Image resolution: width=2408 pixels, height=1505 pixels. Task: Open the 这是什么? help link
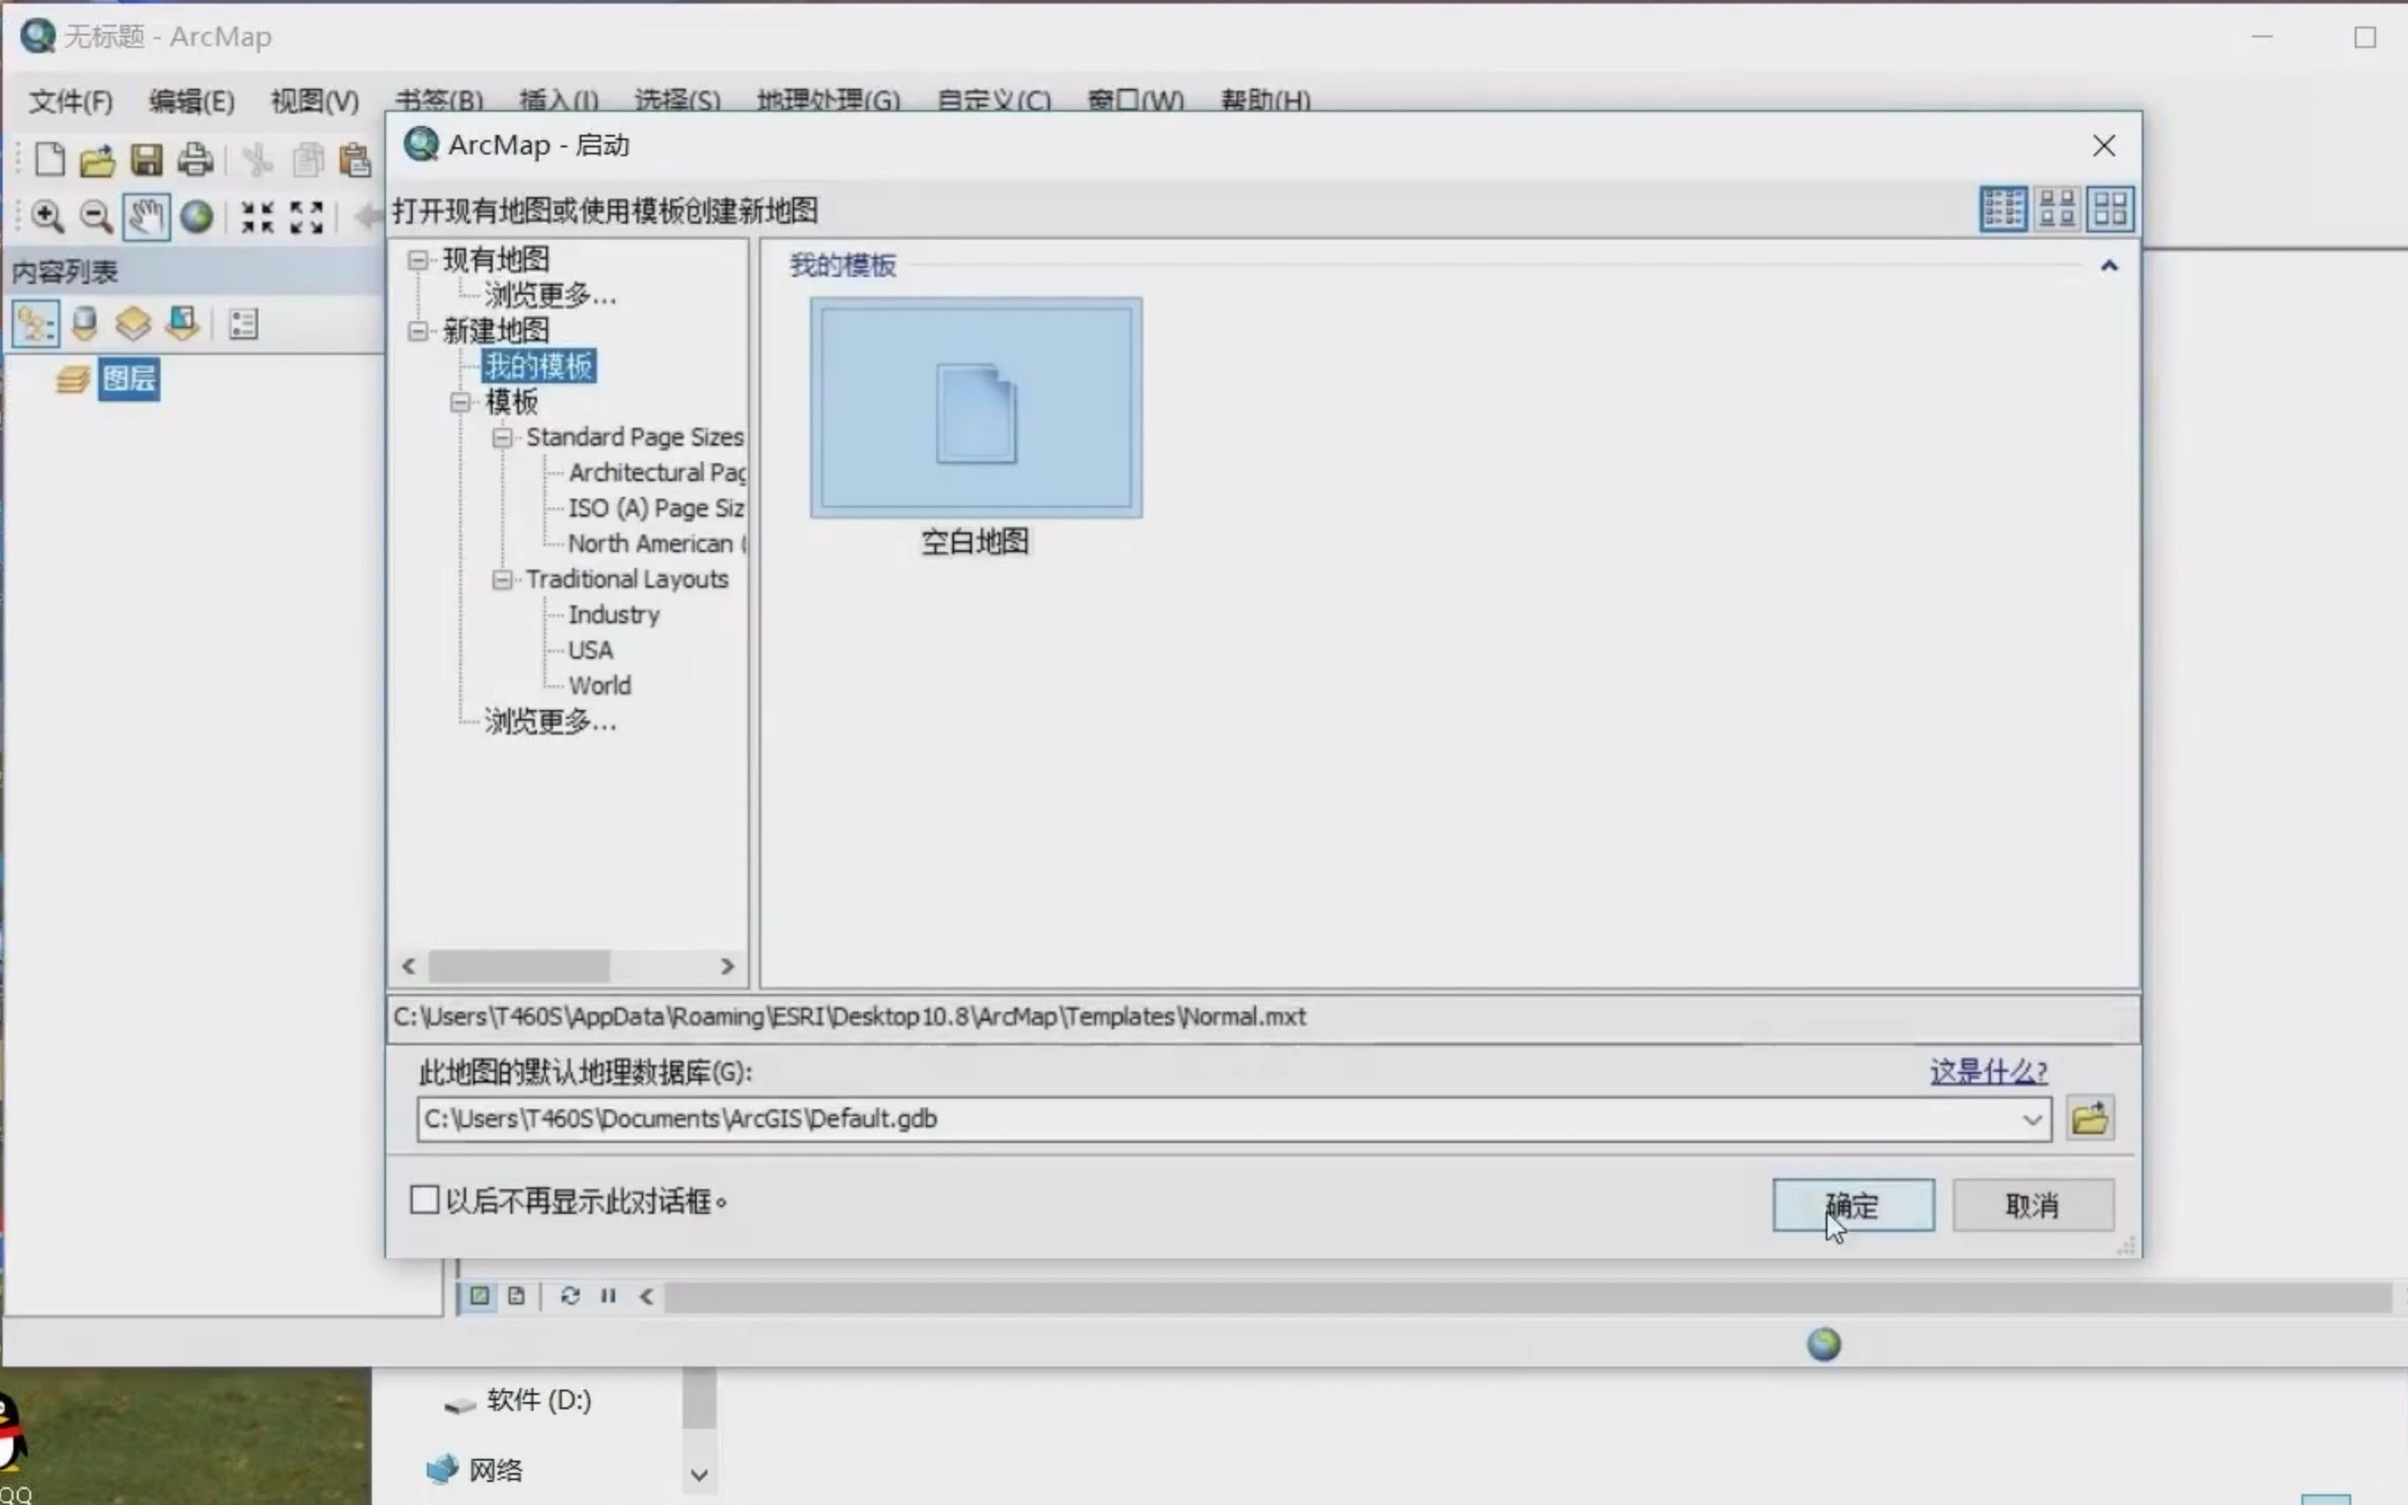pos(1988,1072)
